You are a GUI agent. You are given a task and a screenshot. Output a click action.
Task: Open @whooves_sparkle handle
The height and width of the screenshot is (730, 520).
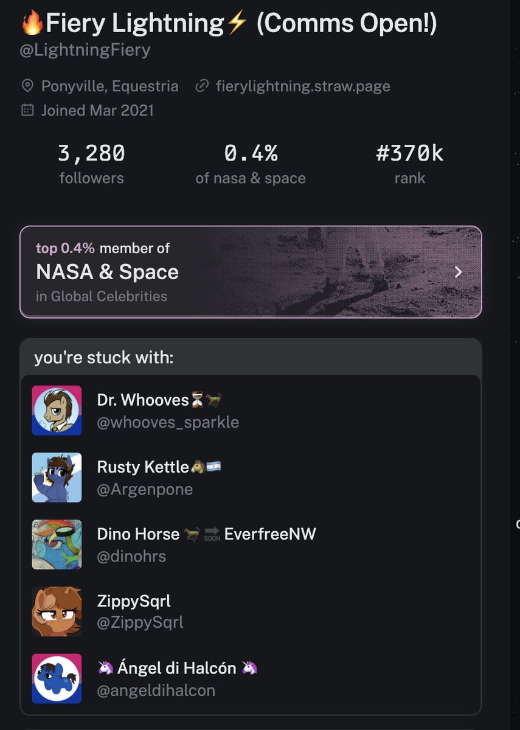168,422
